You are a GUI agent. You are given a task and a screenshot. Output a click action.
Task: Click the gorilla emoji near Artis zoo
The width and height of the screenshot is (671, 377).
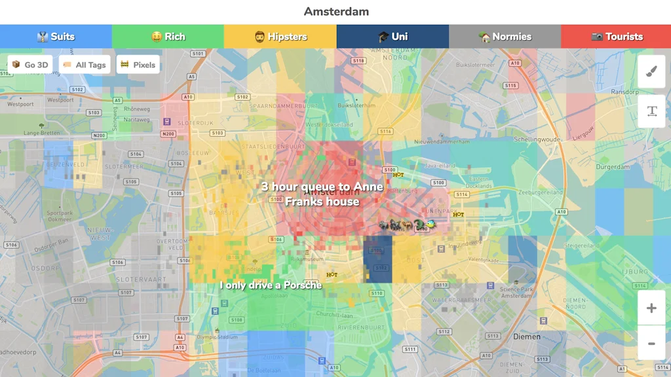point(394,224)
